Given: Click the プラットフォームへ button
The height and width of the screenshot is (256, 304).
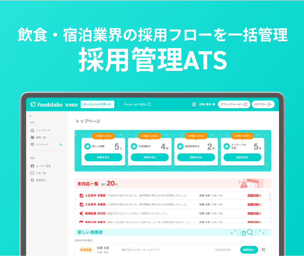Looking at the screenshot, I should (x=234, y=104).
